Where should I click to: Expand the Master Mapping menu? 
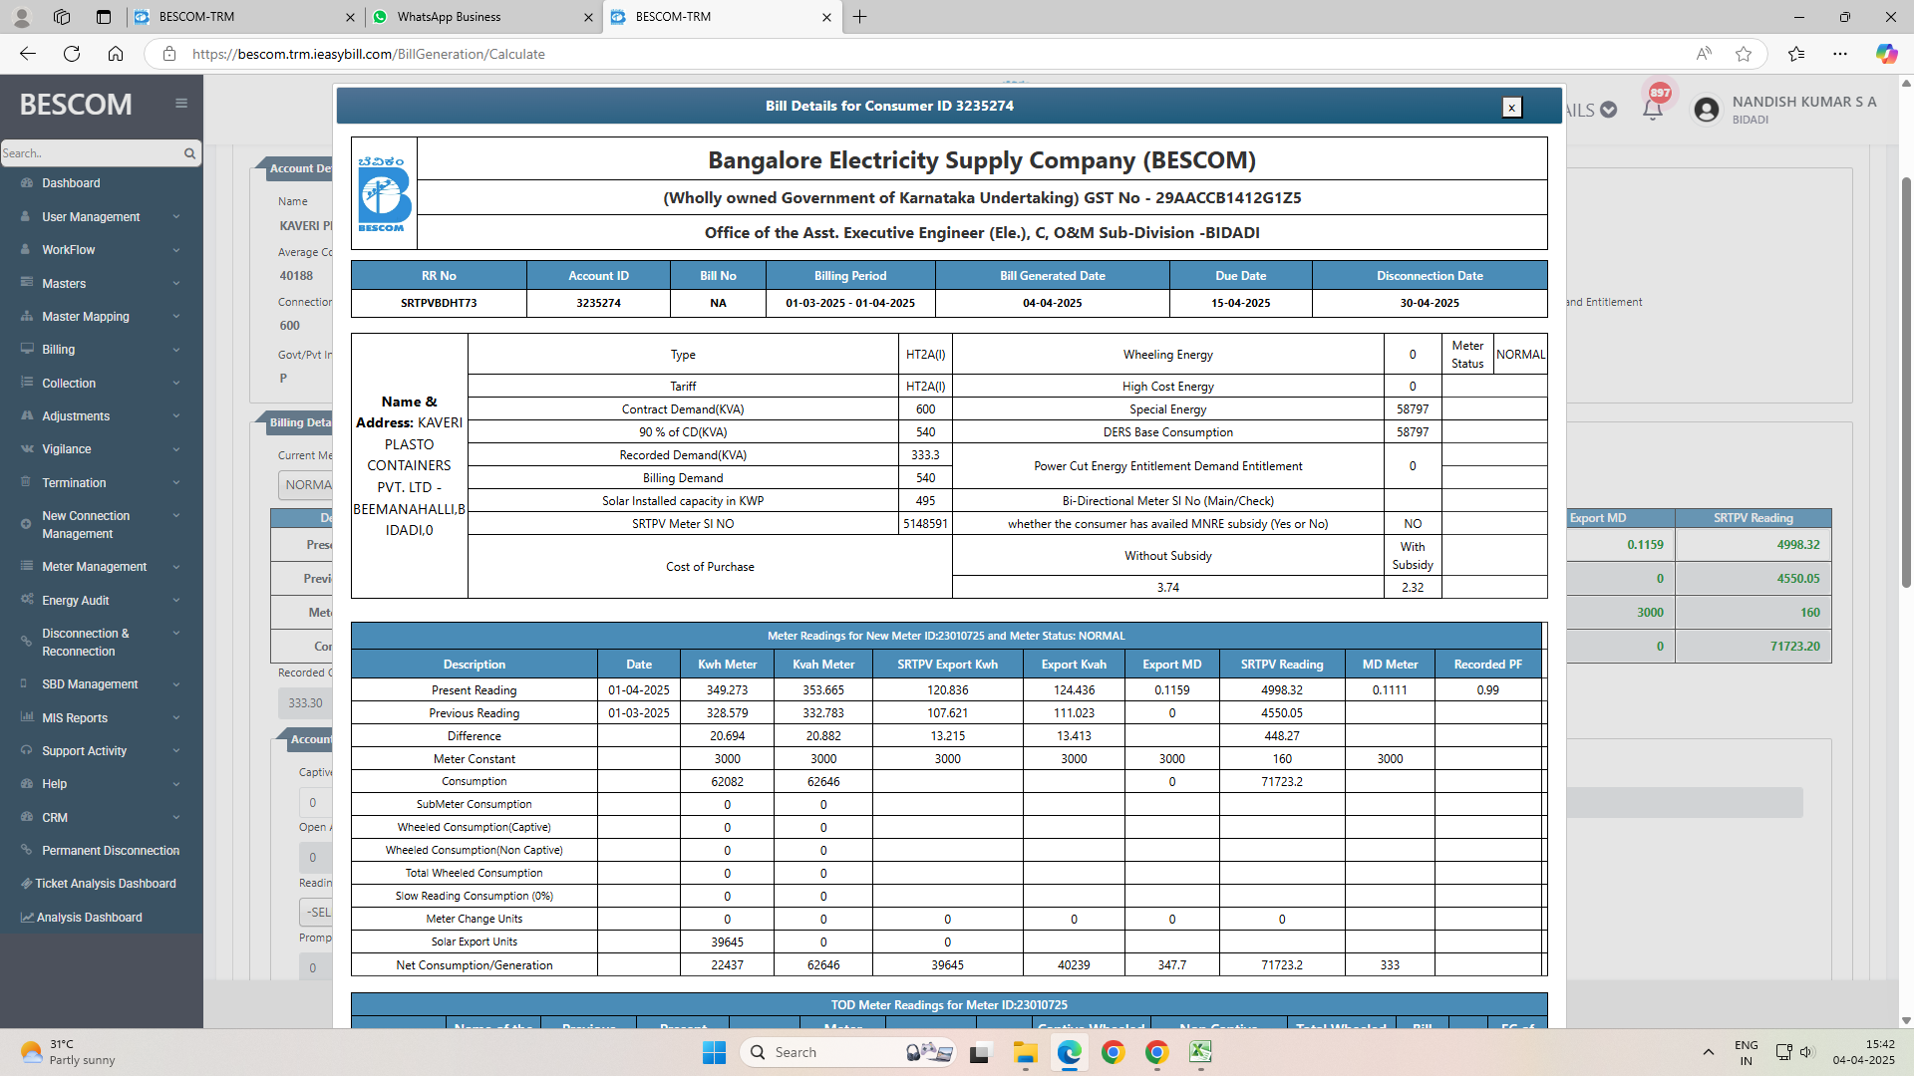click(100, 317)
